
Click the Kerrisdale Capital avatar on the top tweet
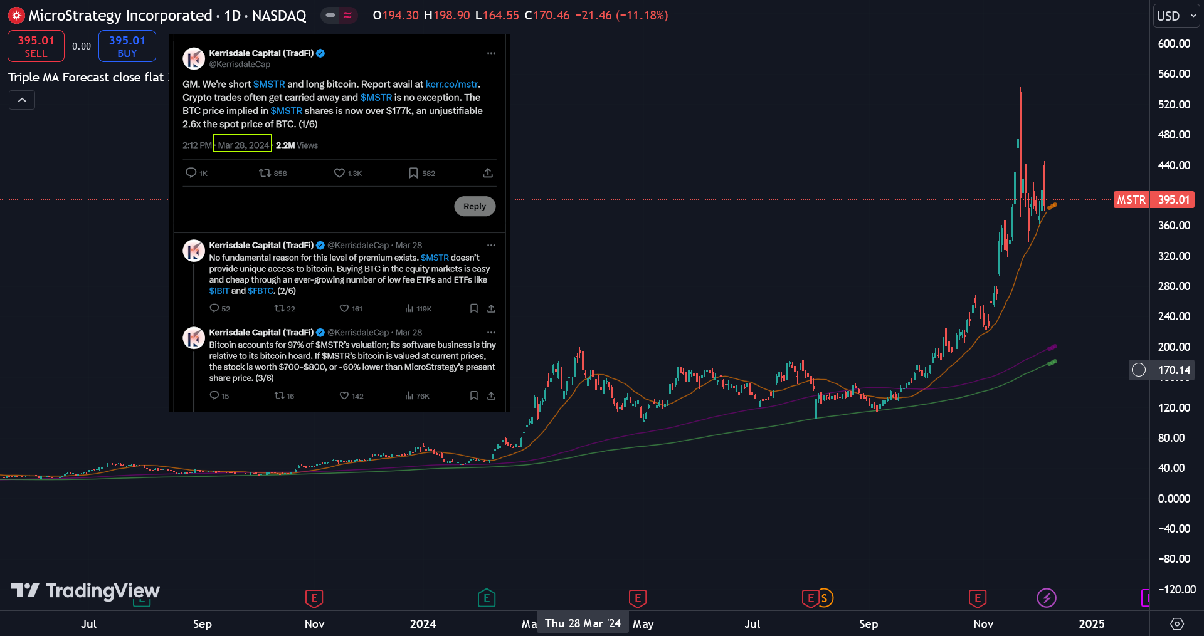coord(194,58)
